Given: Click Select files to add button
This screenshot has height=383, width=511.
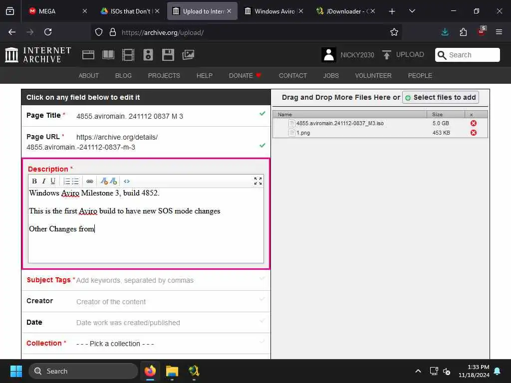Looking at the screenshot, I should (441, 97).
